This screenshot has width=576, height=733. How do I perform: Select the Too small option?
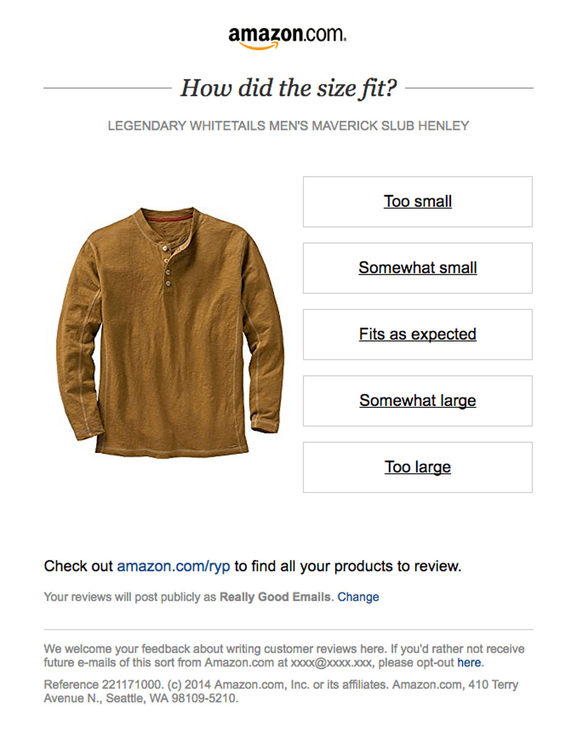click(418, 202)
